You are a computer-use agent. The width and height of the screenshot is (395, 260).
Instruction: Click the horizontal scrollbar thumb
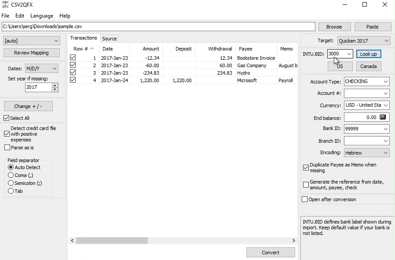[112, 240]
